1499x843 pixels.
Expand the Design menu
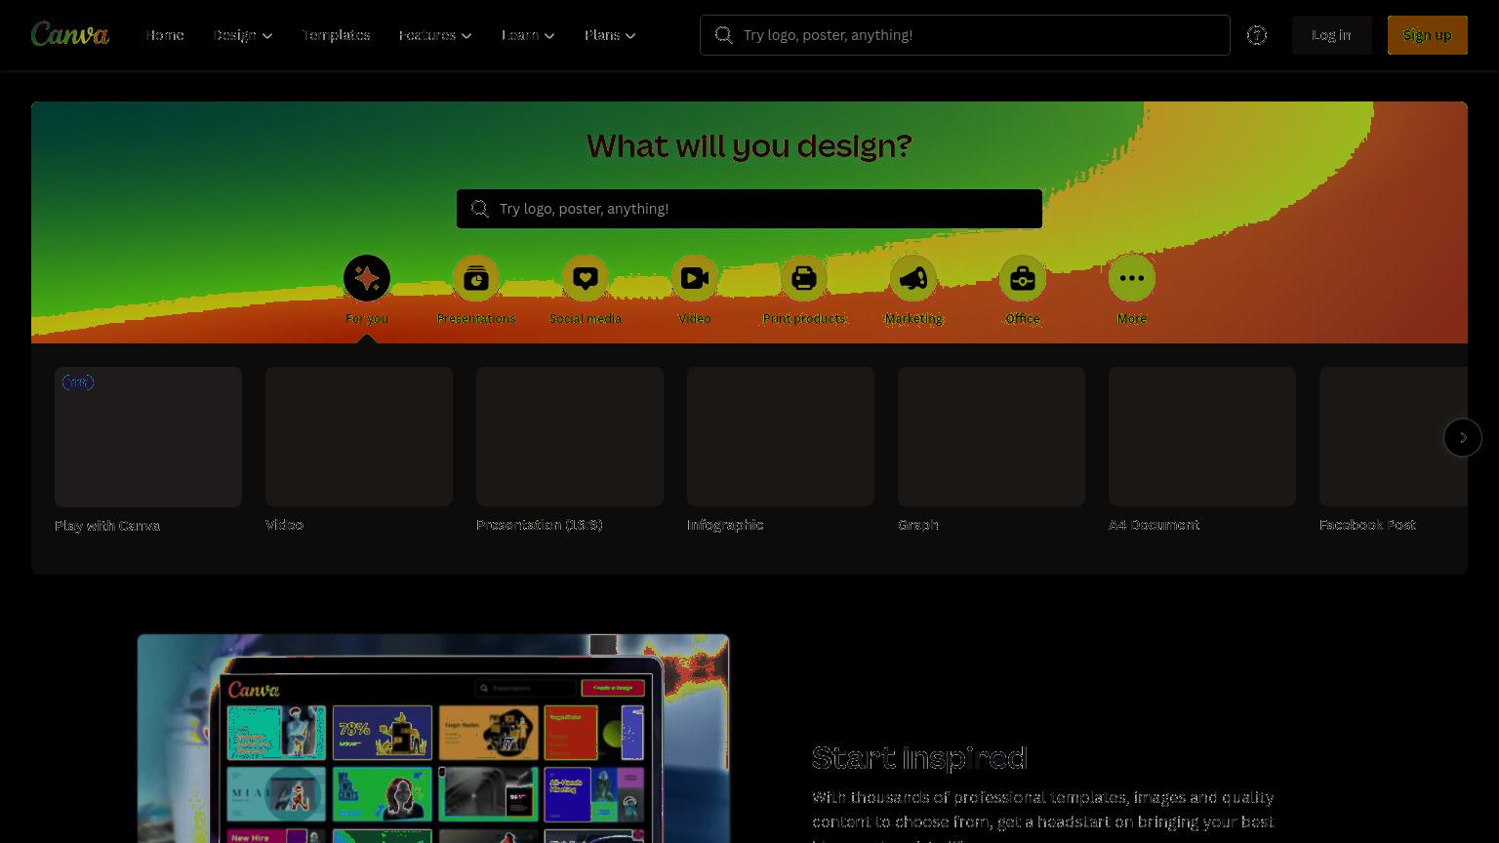click(x=243, y=35)
